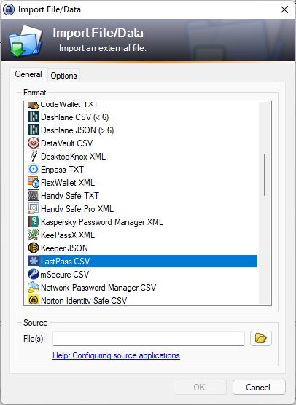
Task: Open file browser with the folder icon
Action: (x=261, y=338)
